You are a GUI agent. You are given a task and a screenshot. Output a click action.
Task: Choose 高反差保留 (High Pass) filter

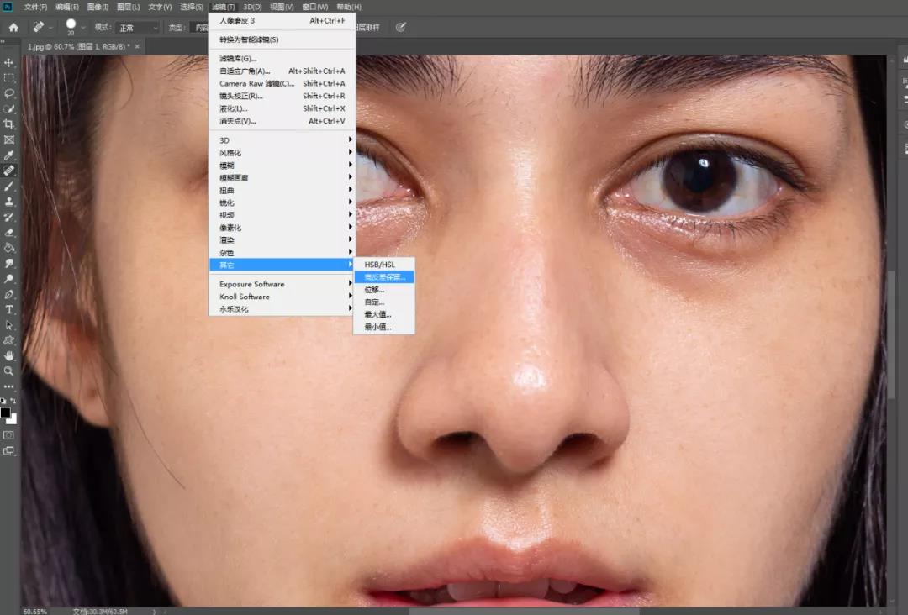coord(384,276)
